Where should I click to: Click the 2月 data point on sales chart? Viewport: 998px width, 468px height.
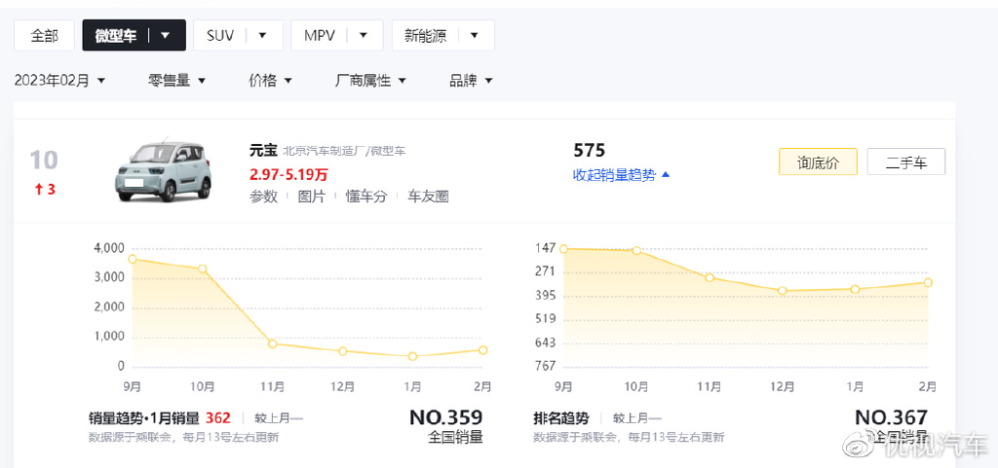coord(482,350)
